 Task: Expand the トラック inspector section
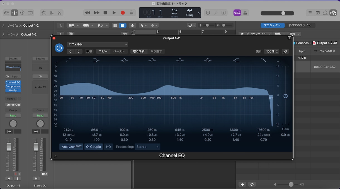[3, 34]
